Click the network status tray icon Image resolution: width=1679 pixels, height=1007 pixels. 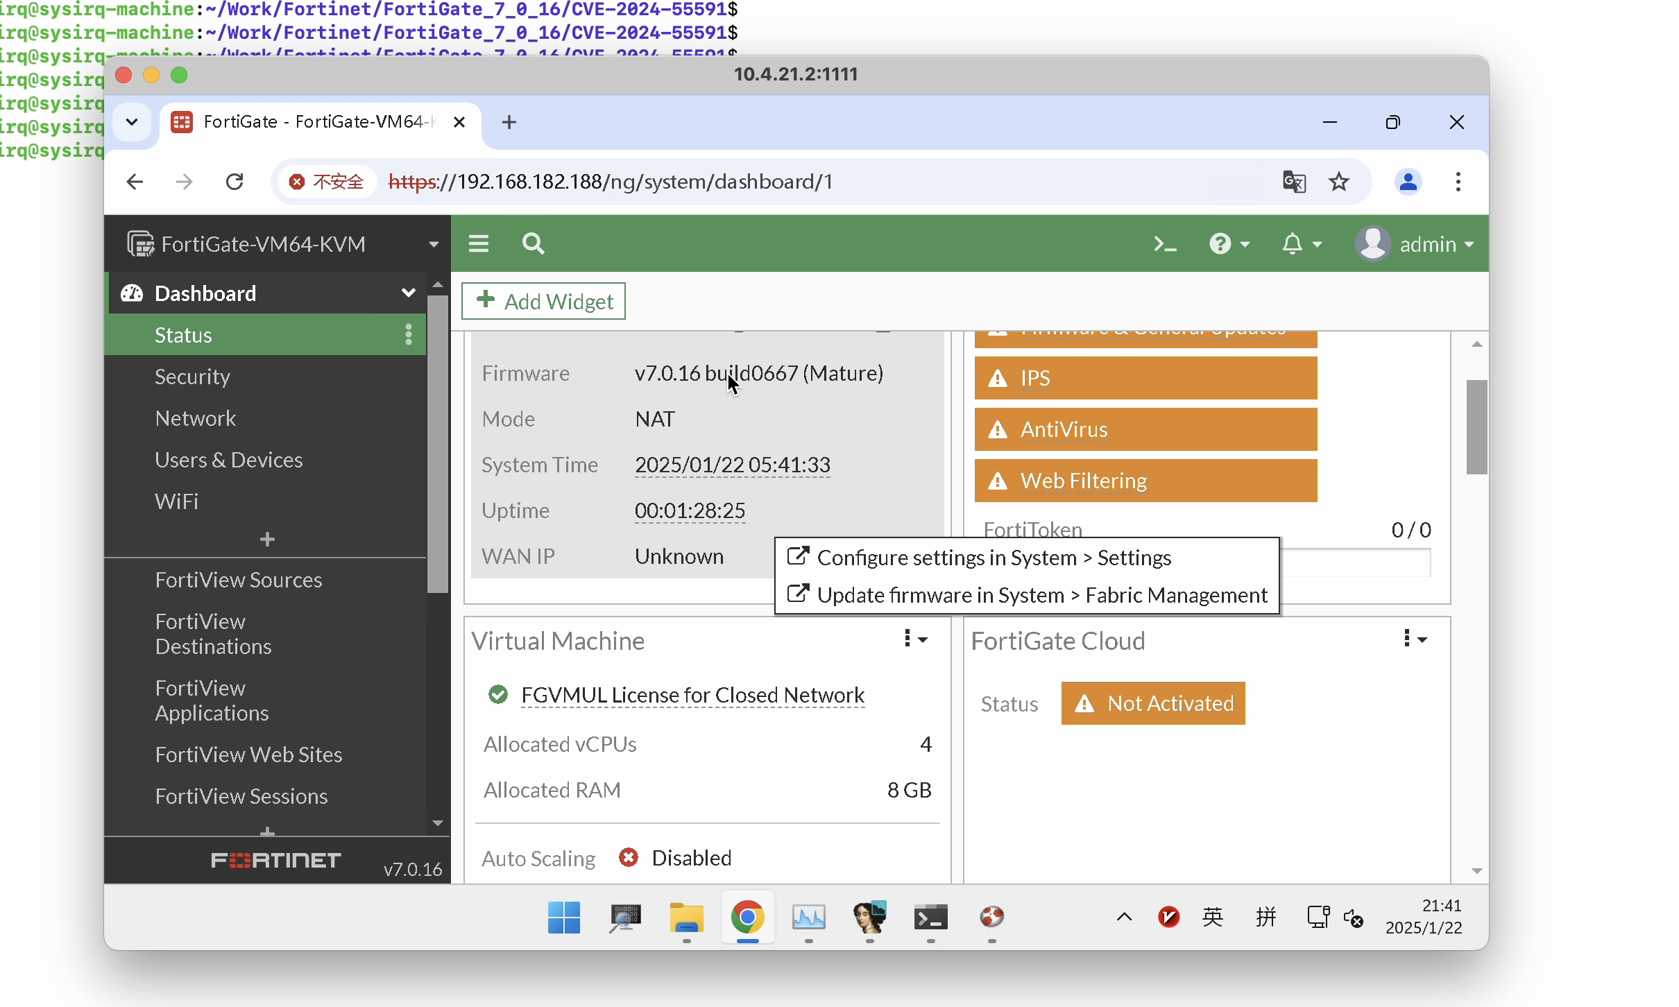pos(1318,917)
